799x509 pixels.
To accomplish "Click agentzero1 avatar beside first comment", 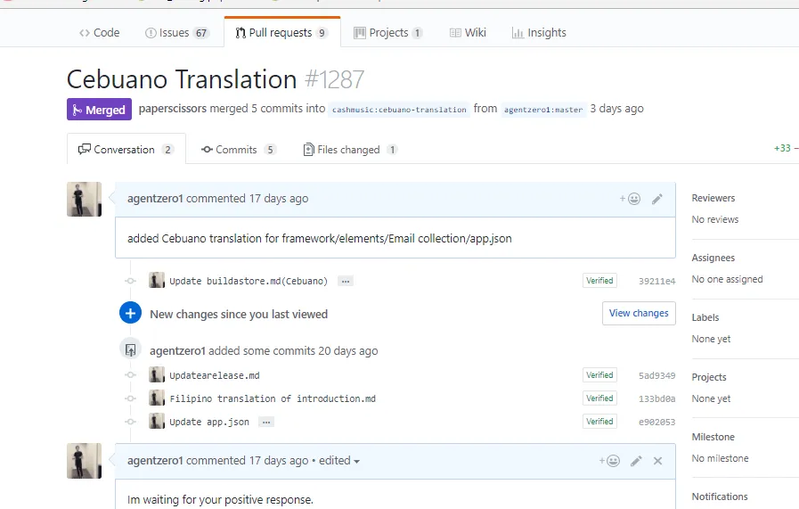I will pyautogui.click(x=84, y=200).
